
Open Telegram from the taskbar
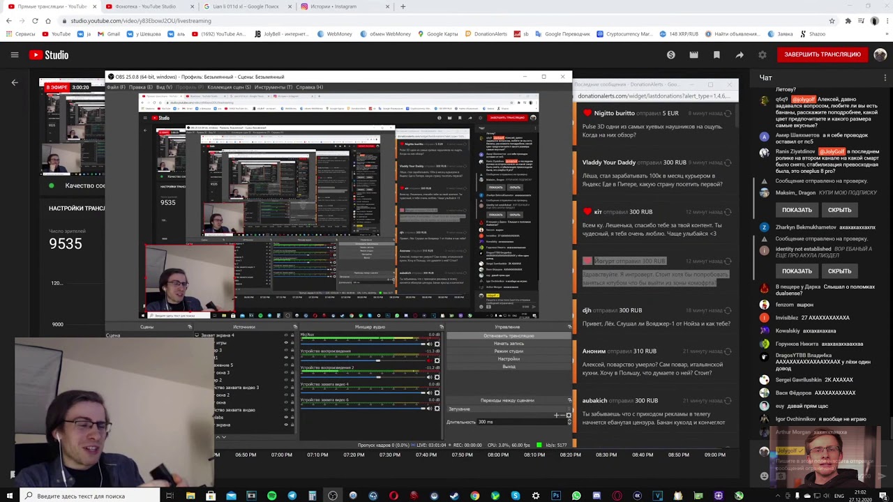click(292, 496)
